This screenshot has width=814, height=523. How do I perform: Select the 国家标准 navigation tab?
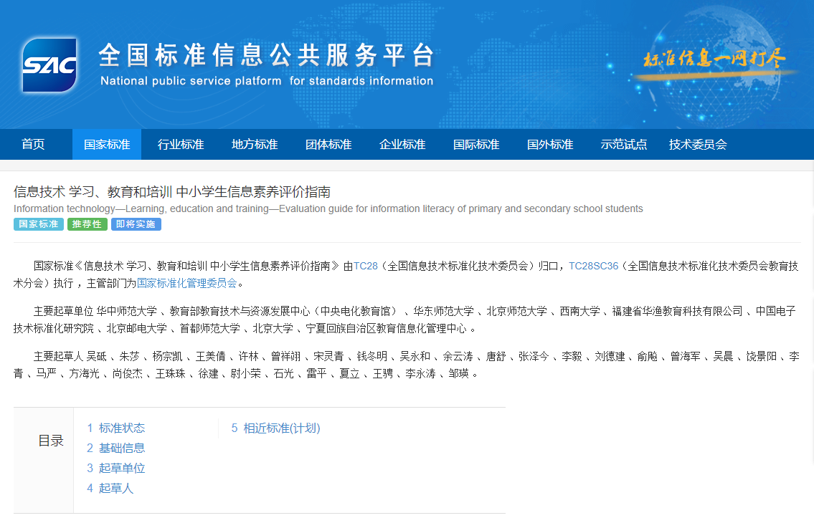point(107,145)
